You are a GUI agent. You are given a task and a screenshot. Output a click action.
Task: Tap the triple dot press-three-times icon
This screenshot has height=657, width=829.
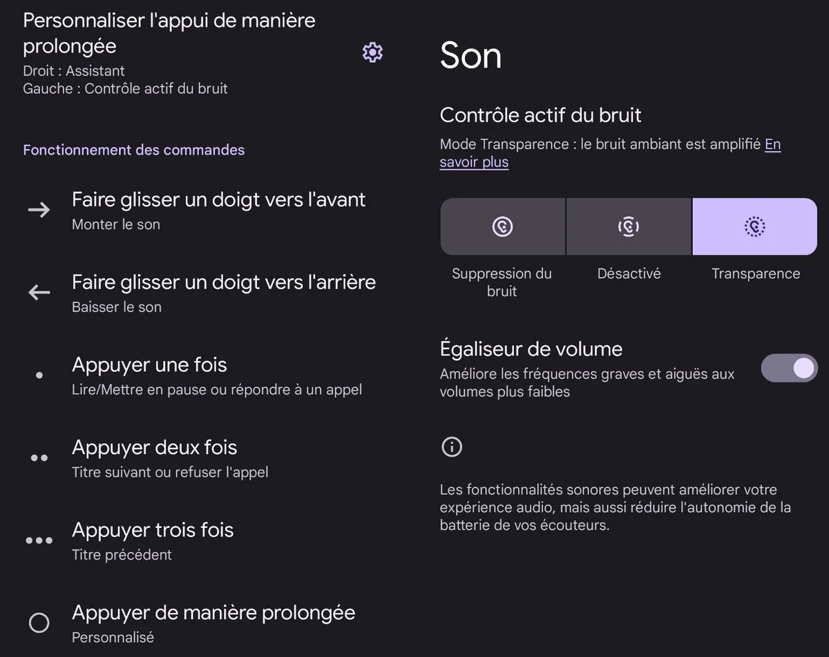(x=39, y=540)
